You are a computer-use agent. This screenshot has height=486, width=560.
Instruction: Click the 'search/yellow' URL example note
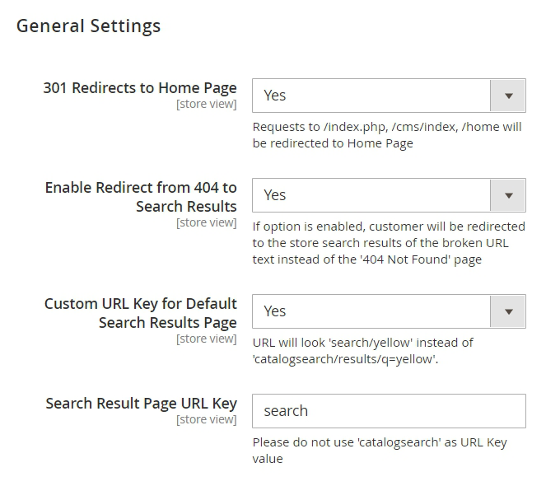[363, 351]
